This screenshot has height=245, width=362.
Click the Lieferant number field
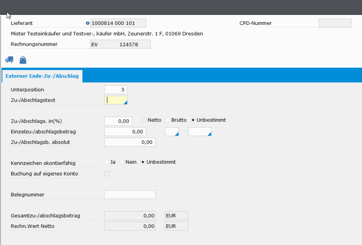pos(118,23)
